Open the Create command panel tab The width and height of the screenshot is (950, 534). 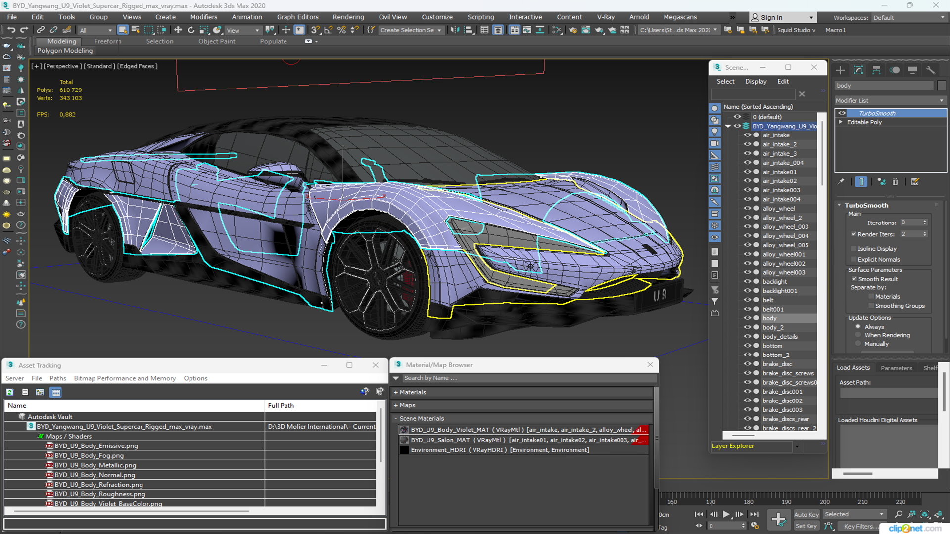pos(840,70)
